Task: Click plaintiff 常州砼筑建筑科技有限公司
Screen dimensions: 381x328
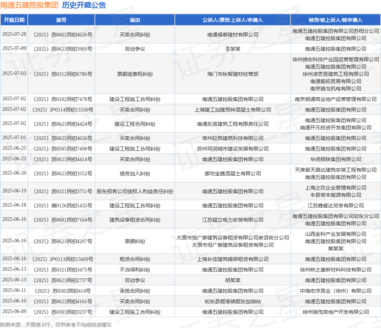Action: pos(233,138)
